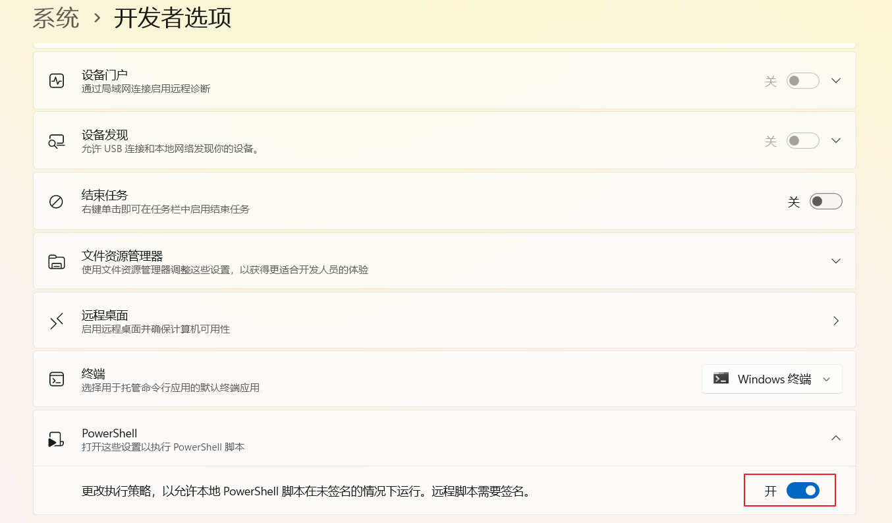
Task: Click the 设备发现 title text
Action: [x=105, y=135]
